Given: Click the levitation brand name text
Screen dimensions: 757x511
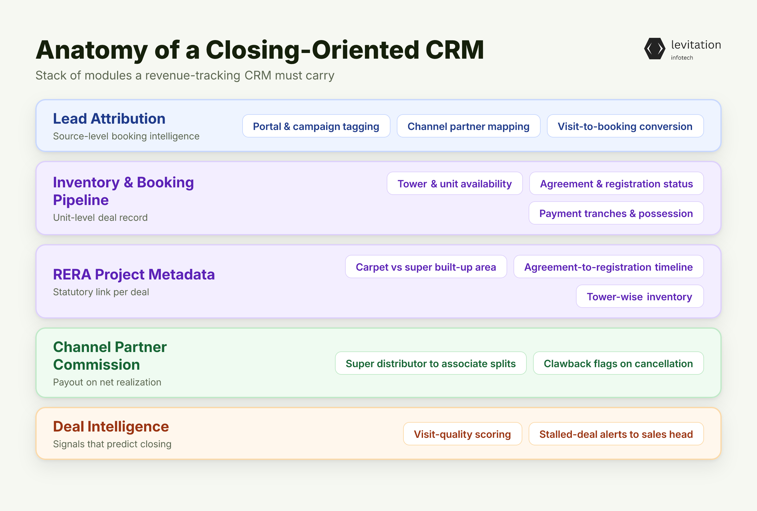Looking at the screenshot, I should [x=696, y=44].
